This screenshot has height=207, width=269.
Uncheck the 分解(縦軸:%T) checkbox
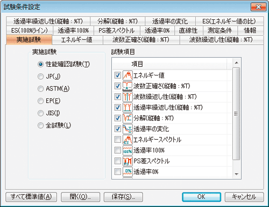[x=118, y=118]
